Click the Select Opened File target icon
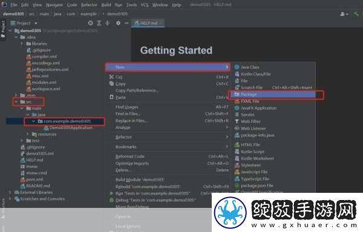The width and height of the screenshot is (363, 232). [91, 23]
